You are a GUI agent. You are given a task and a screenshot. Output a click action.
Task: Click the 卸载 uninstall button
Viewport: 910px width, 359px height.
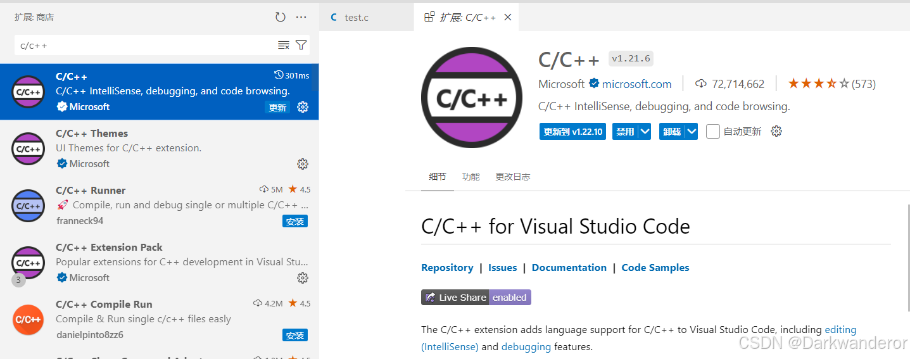672,132
